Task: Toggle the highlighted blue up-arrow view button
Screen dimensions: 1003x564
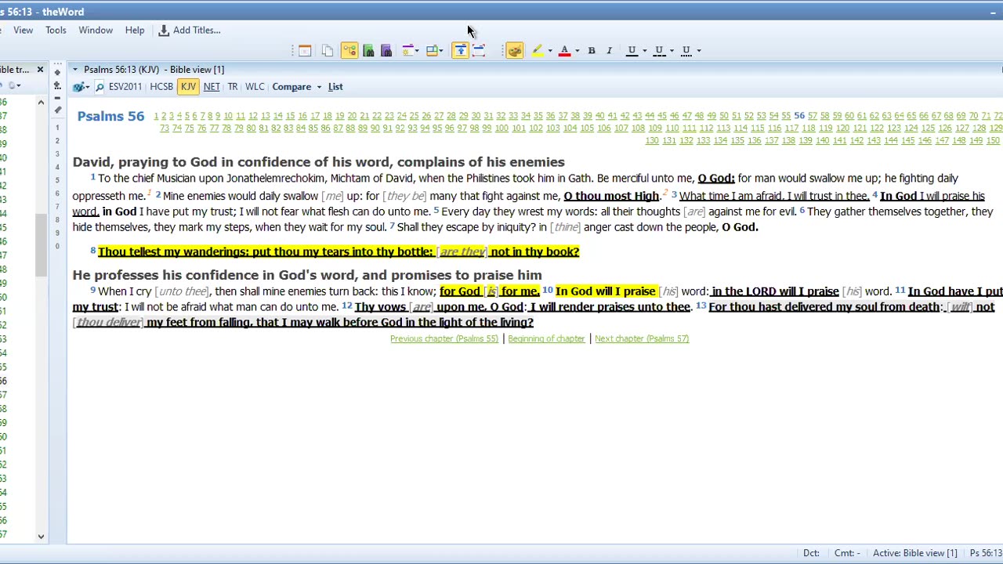Action: click(460, 51)
